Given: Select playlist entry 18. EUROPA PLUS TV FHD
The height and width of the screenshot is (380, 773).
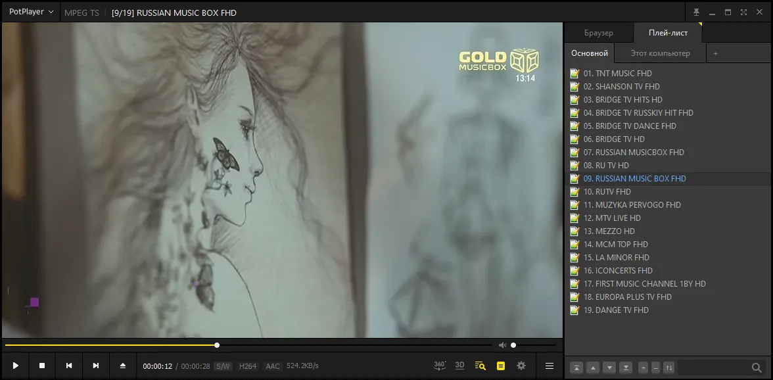Looking at the screenshot, I should [x=668, y=297].
